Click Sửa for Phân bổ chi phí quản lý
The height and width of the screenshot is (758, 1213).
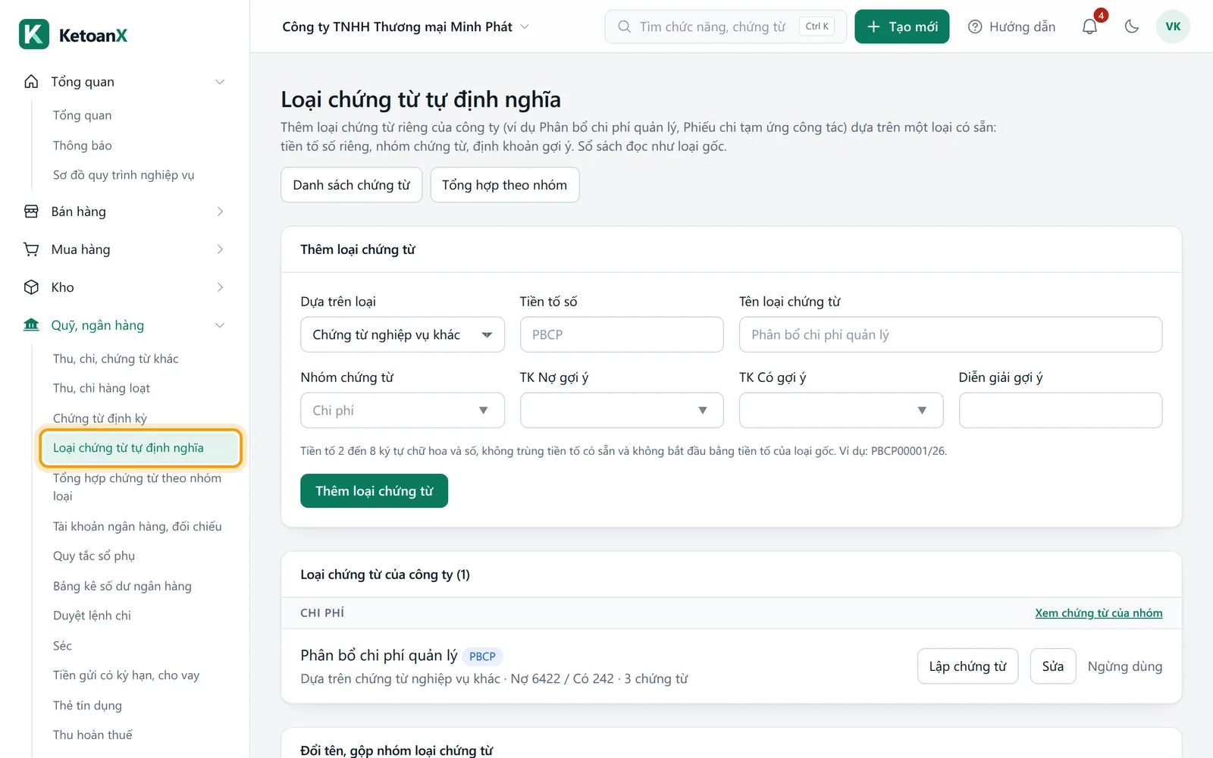pos(1052,666)
